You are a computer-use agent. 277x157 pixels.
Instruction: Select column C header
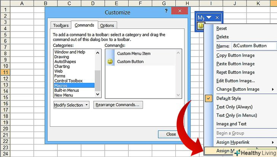pos(69,3)
